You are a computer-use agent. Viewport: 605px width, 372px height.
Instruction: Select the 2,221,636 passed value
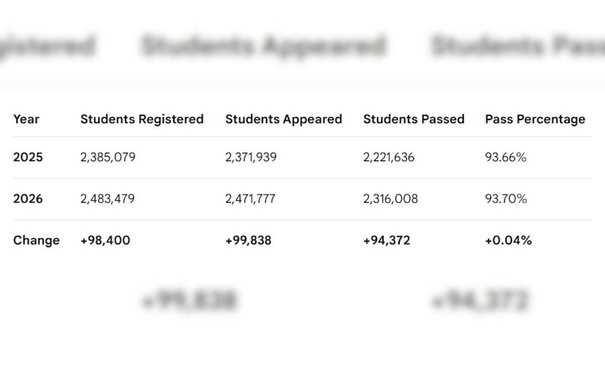point(389,157)
